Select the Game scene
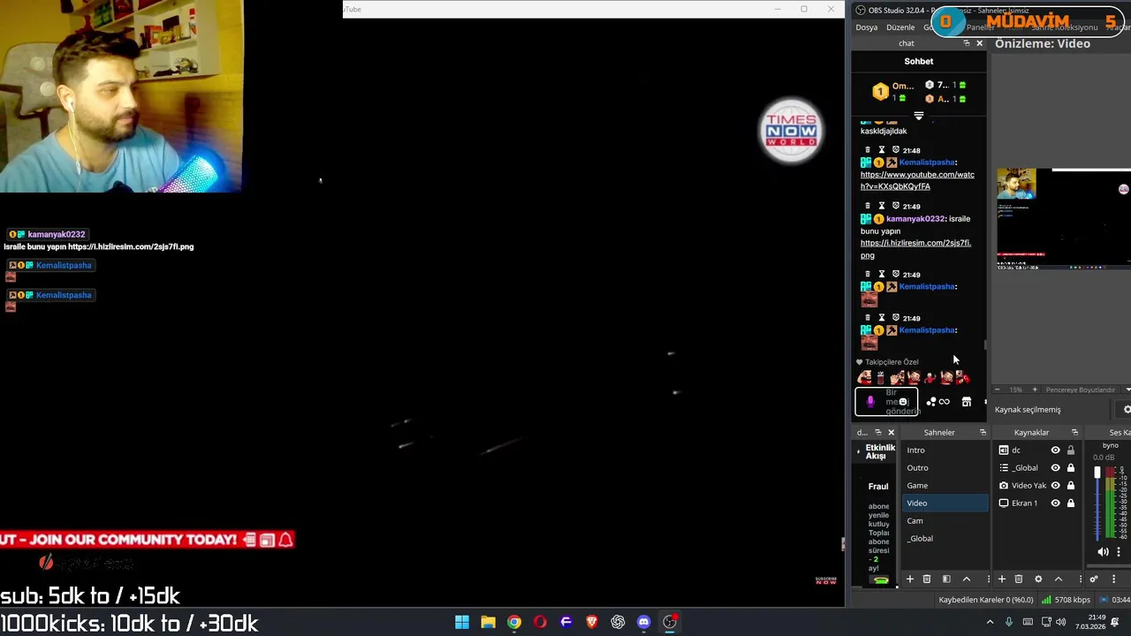Viewport: 1131px width, 636px height. (x=945, y=486)
